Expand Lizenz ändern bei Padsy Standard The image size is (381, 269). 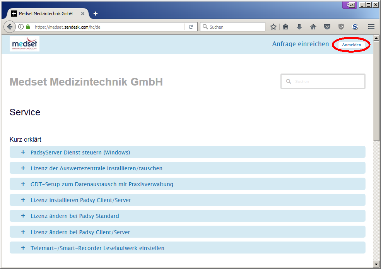click(75, 216)
